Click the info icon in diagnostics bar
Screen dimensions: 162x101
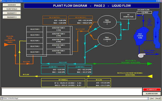tap(2, 98)
